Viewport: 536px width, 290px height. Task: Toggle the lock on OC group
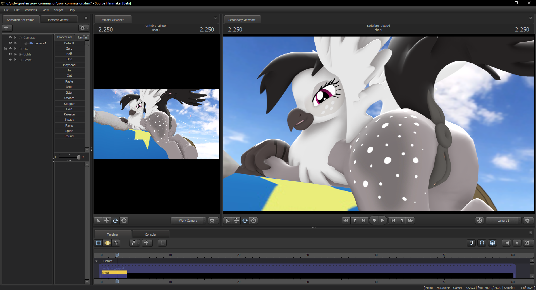pyautogui.click(x=5, y=49)
